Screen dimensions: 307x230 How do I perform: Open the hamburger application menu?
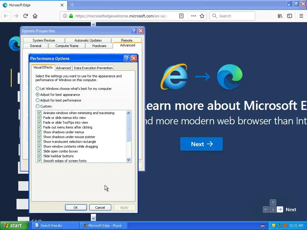(301, 16)
